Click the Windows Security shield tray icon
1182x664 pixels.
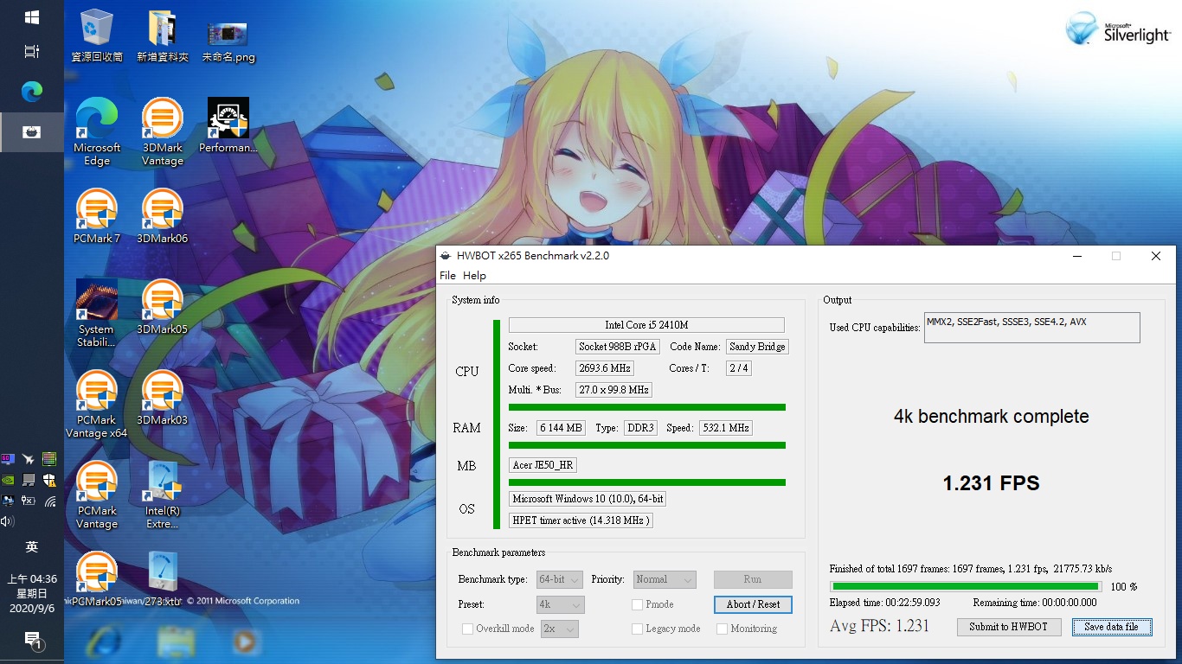click(49, 480)
